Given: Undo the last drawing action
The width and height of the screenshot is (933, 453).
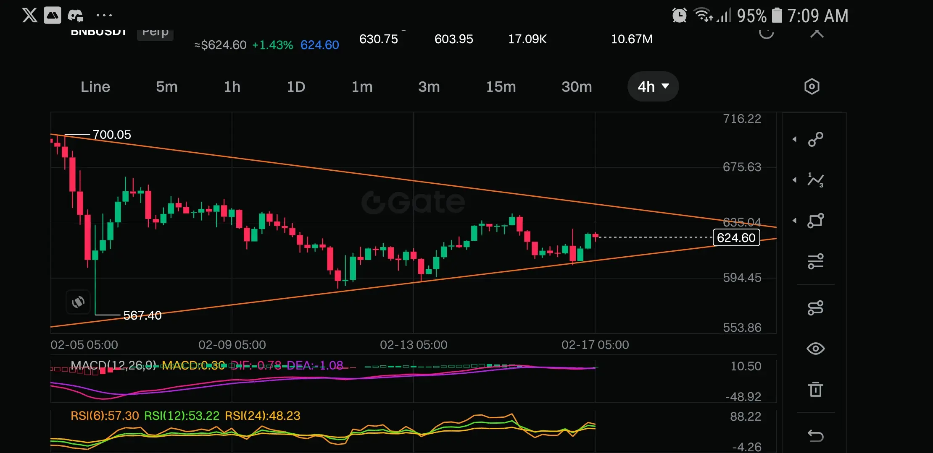Looking at the screenshot, I should point(815,436).
